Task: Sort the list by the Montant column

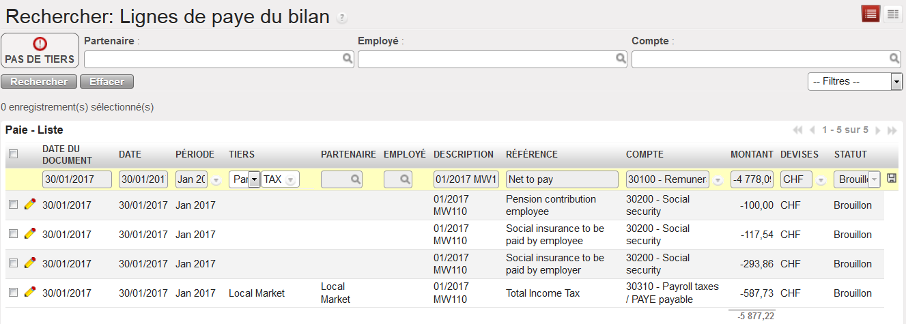Action: point(752,154)
